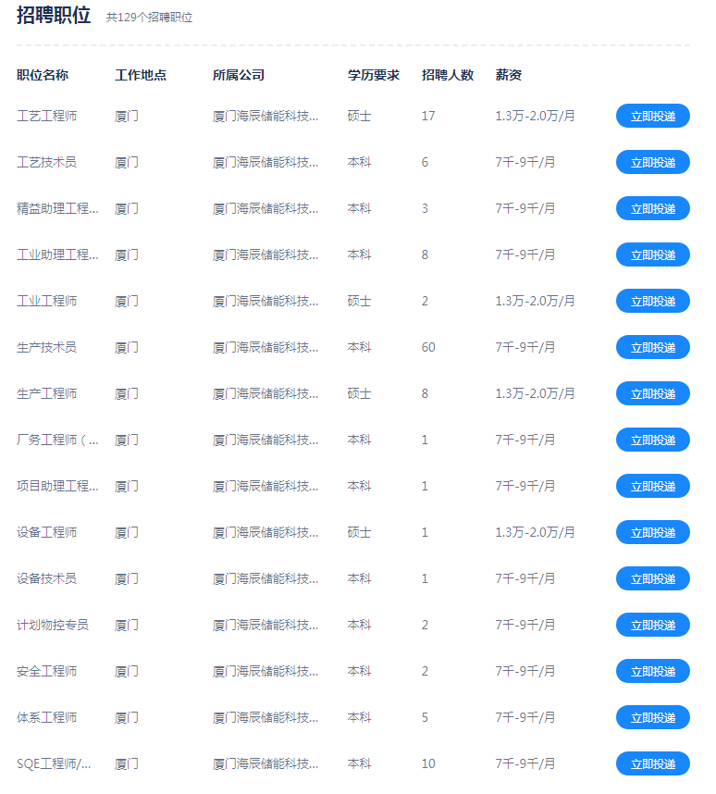The width and height of the screenshot is (716, 794).
Task: Apply for 工业工程师 using 立即投递
Action: pos(652,301)
